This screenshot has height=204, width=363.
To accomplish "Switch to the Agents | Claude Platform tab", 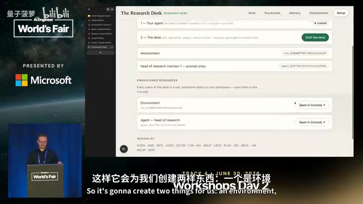I will pyautogui.click(x=100, y=29).
